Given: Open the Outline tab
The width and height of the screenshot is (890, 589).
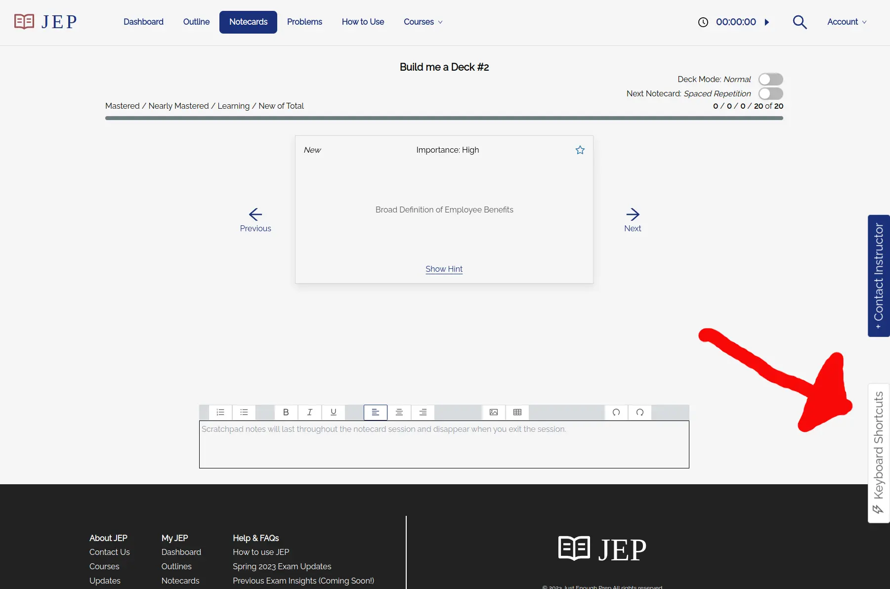Looking at the screenshot, I should pyautogui.click(x=196, y=22).
